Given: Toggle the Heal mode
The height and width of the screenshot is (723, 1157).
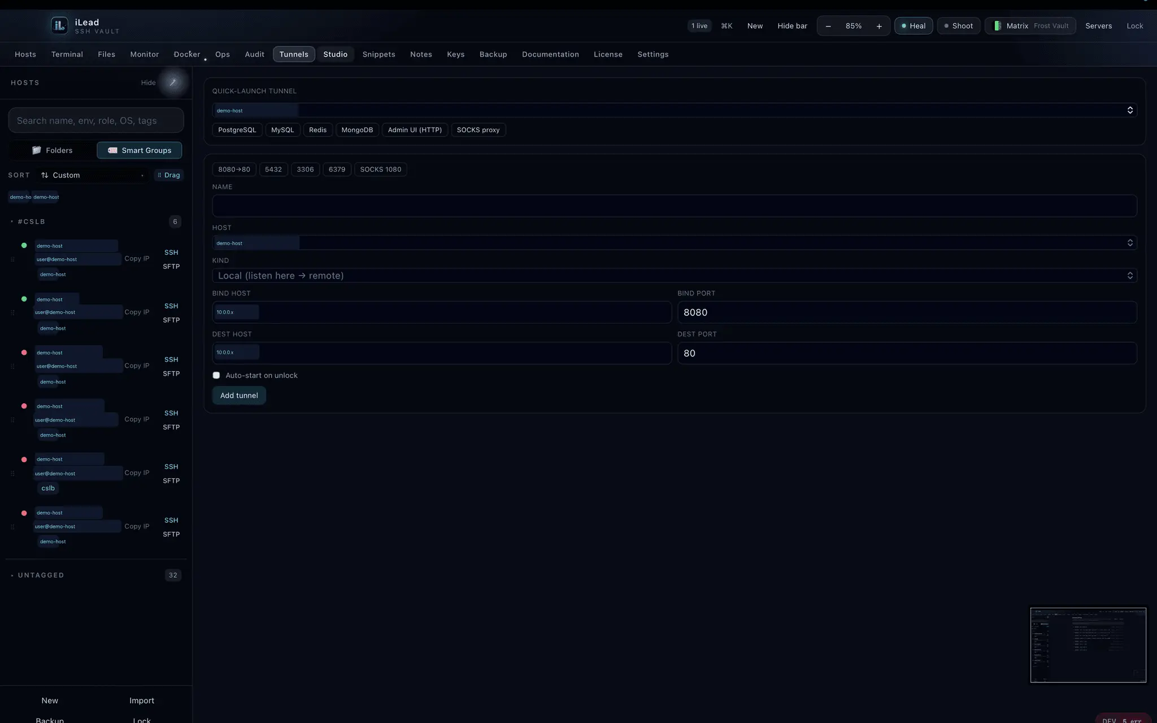Looking at the screenshot, I should pyautogui.click(x=914, y=26).
